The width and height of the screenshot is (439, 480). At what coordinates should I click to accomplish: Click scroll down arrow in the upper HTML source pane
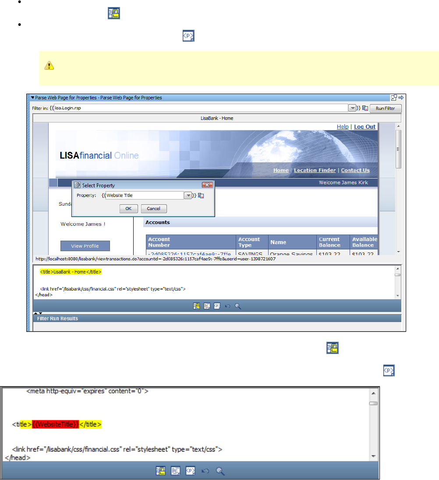pyautogui.click(x=398, y=296)
